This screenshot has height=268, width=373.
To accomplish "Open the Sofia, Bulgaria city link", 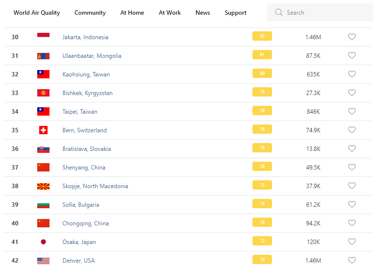I will [81, 205].
